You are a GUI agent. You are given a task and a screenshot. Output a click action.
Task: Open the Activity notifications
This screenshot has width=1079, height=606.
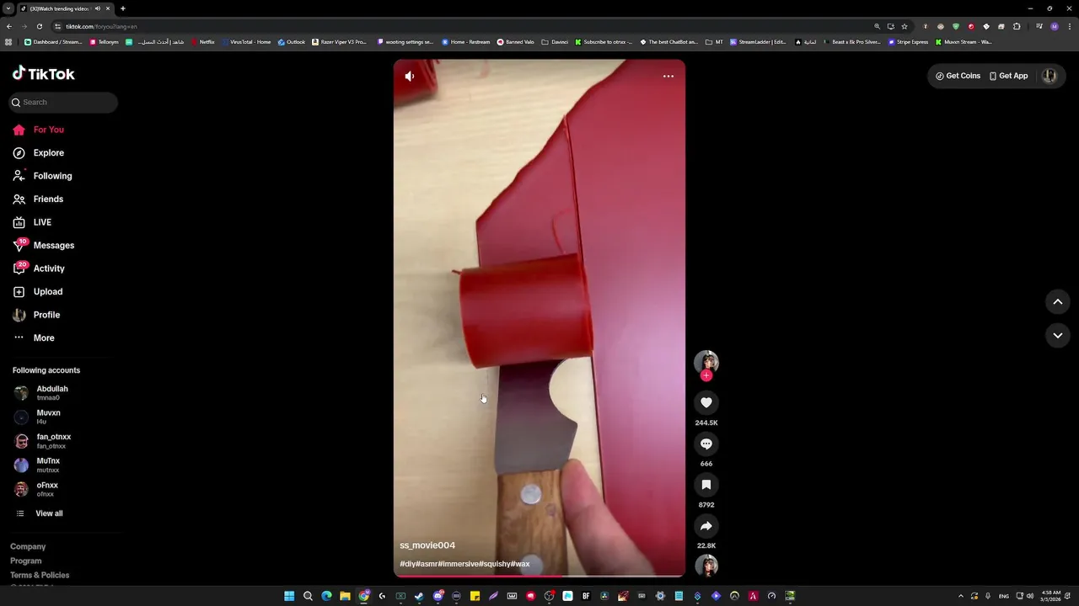point(39,268)
